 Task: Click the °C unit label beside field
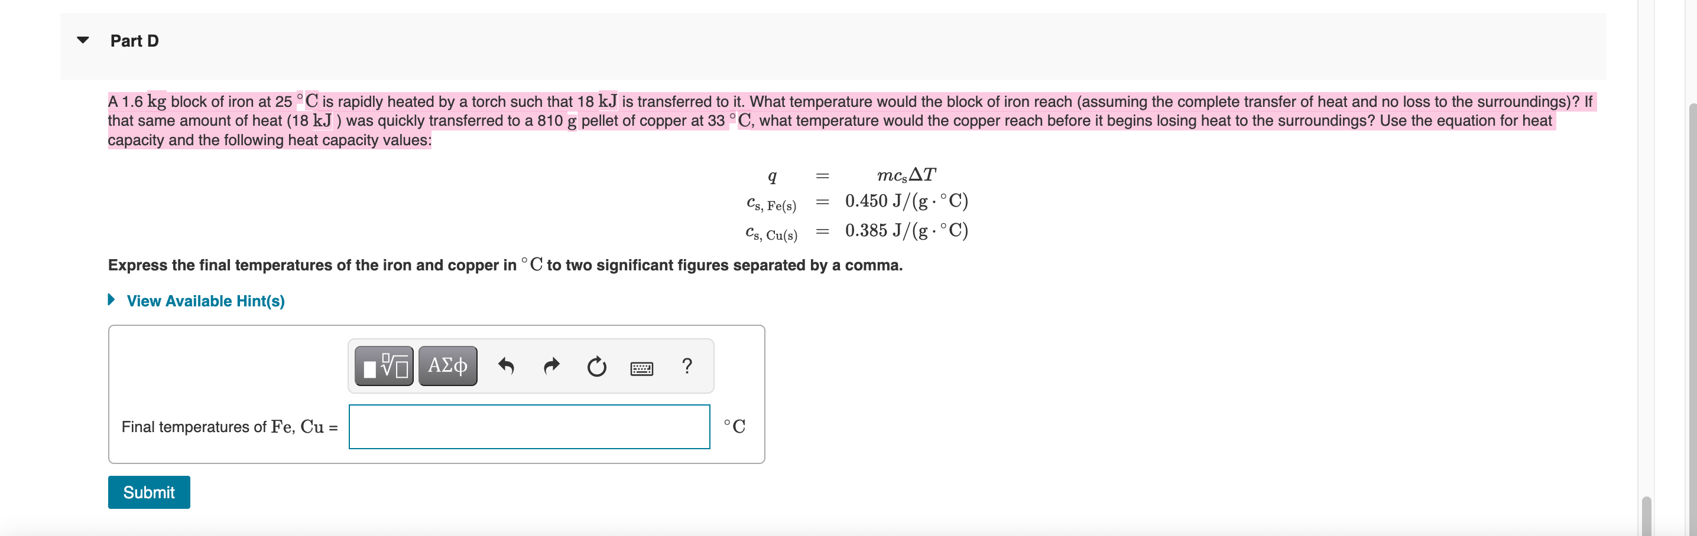click(735, 427)
